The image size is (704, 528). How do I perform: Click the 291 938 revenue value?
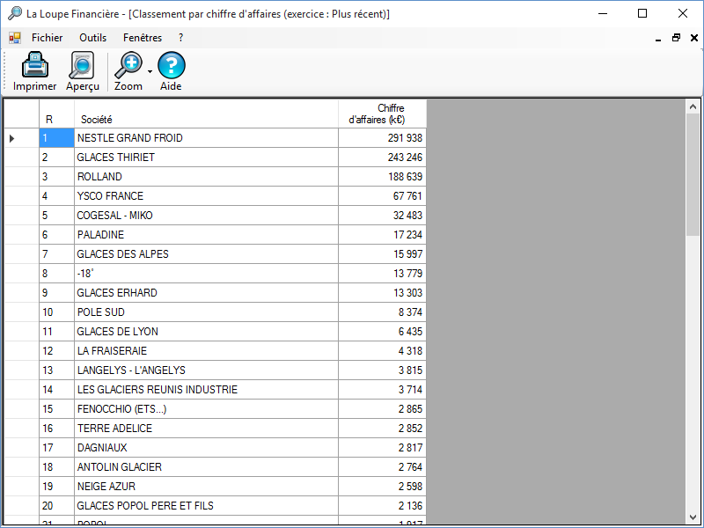coord(405,138)
